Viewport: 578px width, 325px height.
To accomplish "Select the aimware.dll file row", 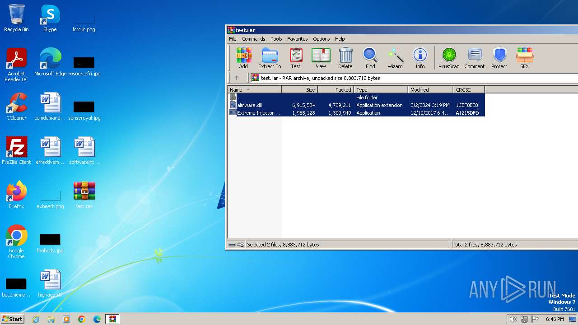I will click(356, 105).
